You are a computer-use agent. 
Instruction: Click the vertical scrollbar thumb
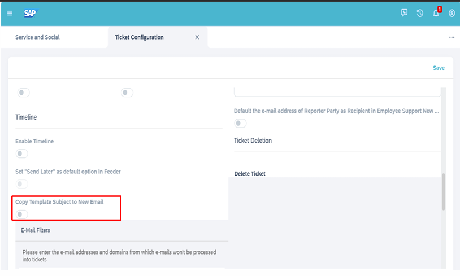coord(443,191)
